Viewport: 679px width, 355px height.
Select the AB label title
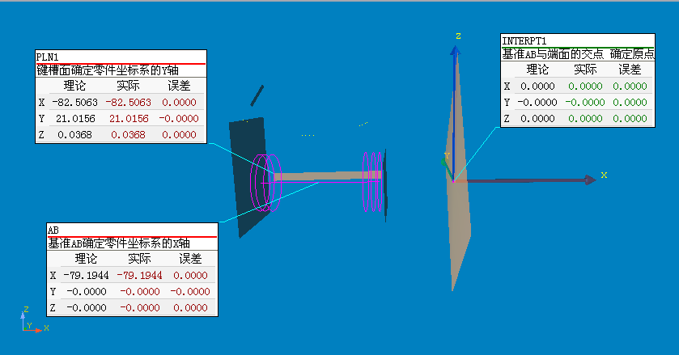point(53,230)
